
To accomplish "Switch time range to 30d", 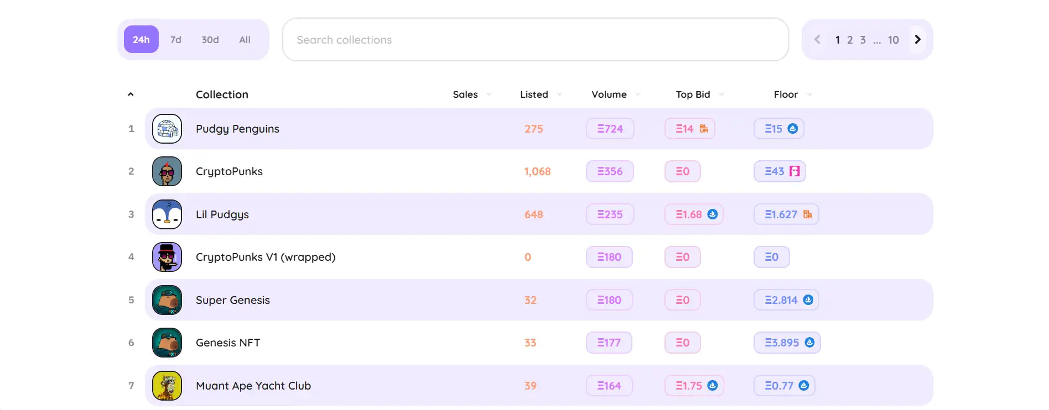I will point(210,40).
